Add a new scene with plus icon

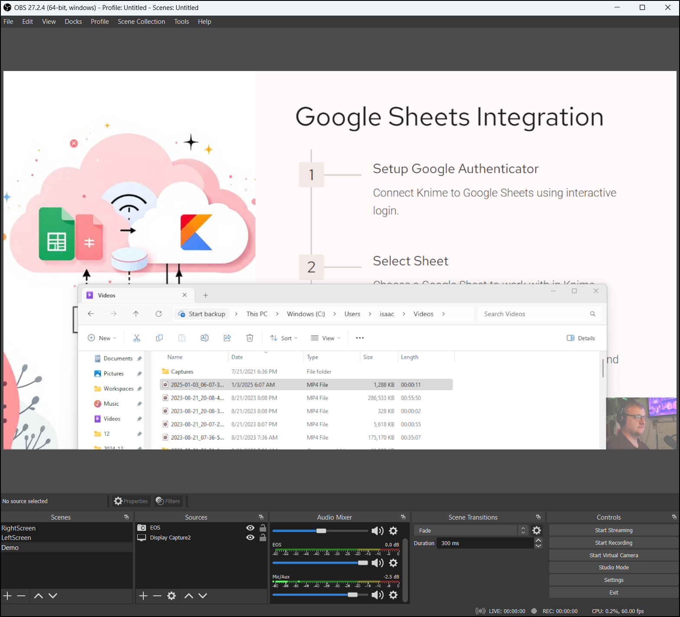tap(7, 596)
